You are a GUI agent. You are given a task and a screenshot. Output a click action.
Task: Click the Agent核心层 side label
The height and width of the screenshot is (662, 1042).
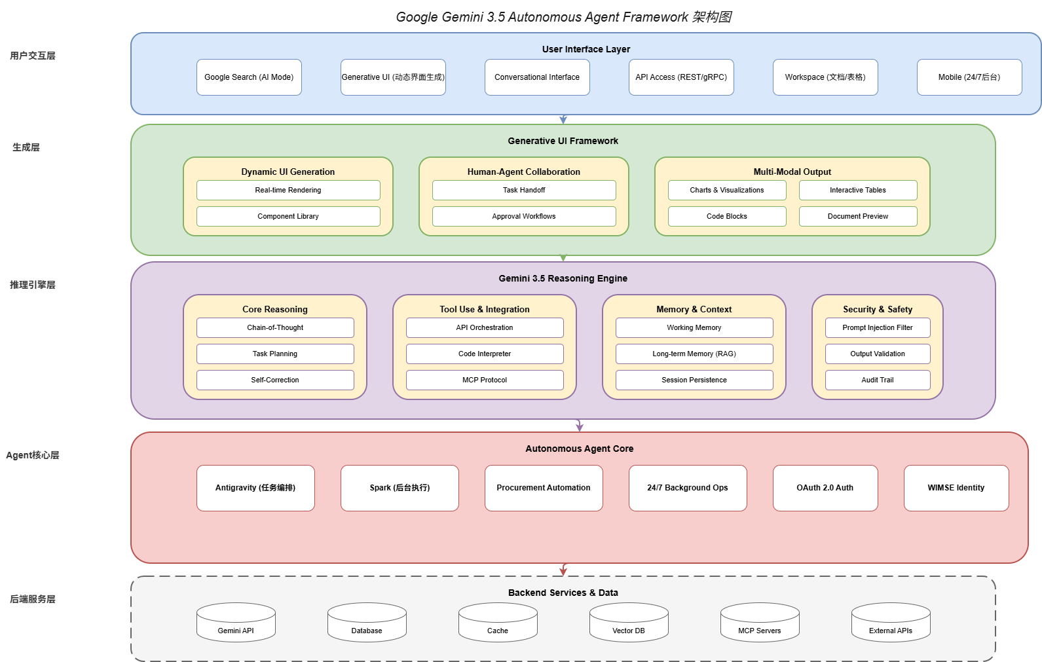pos(33,455)
